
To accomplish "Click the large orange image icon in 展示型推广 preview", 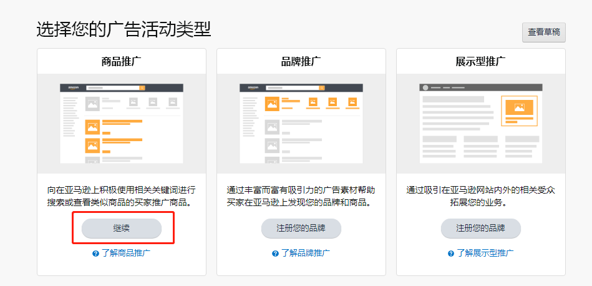I will [519, 109].
